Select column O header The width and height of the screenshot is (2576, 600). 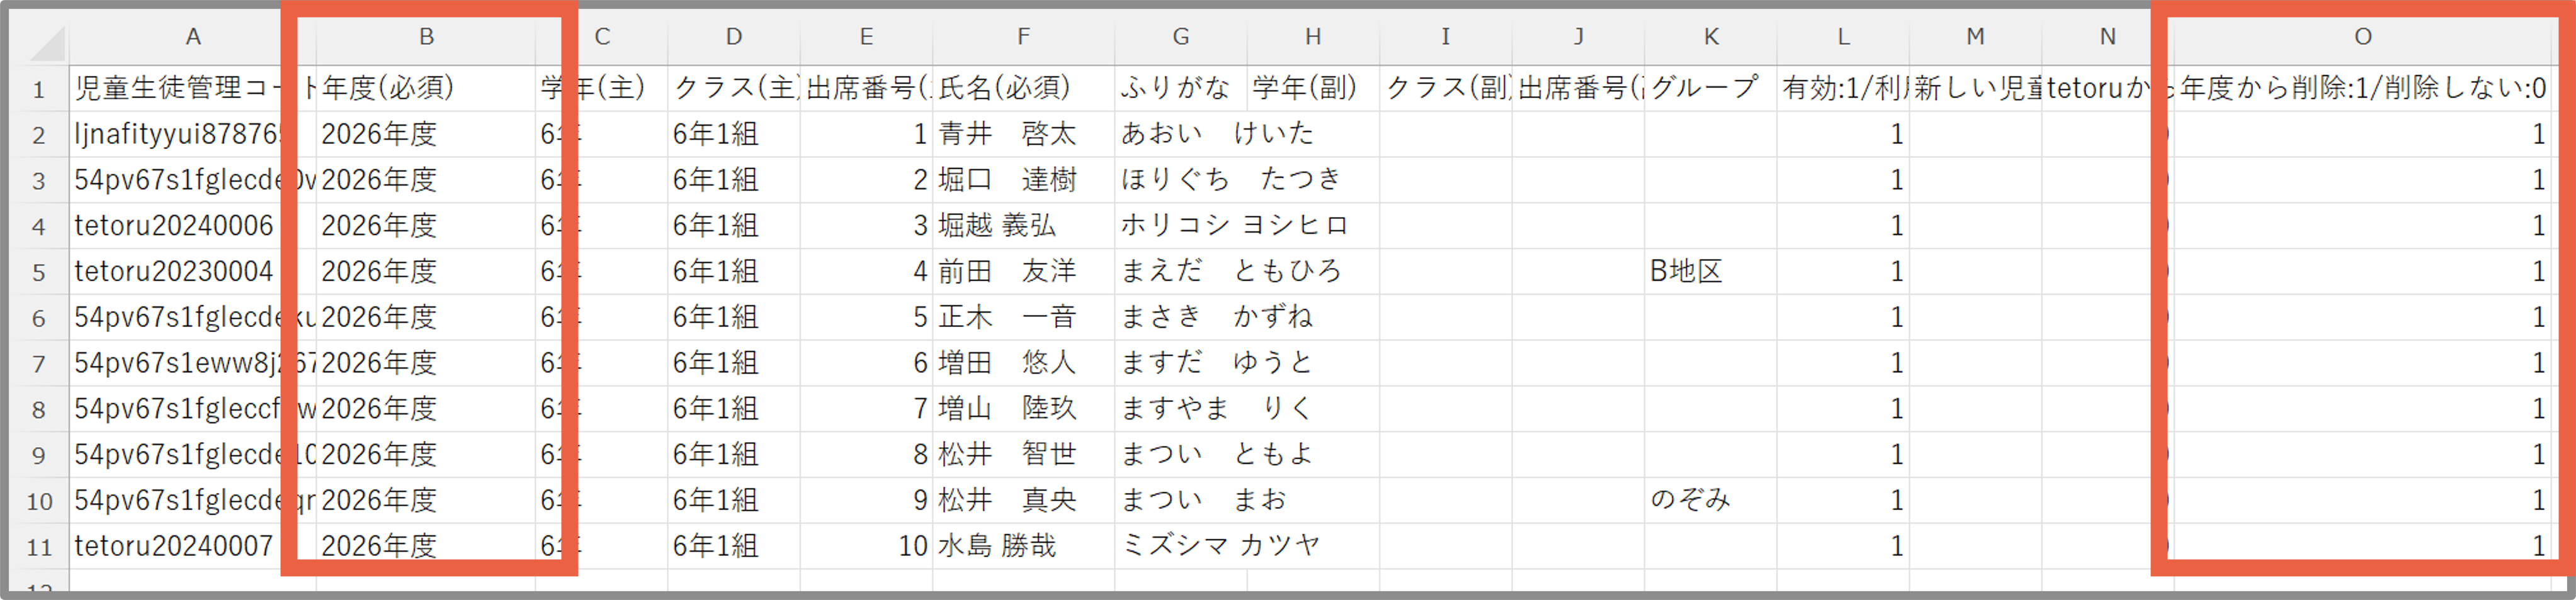[2362, 38]
